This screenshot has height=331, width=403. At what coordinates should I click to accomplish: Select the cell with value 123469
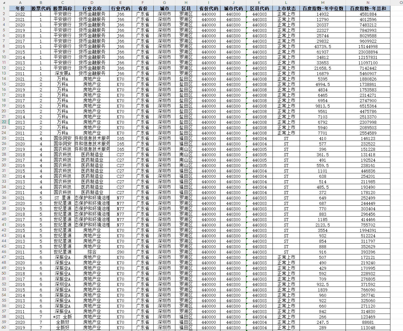[368, 317]
